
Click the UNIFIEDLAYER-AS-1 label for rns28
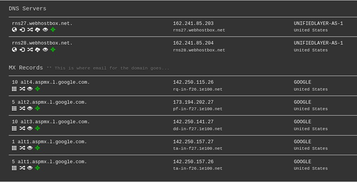click(318, 43)
